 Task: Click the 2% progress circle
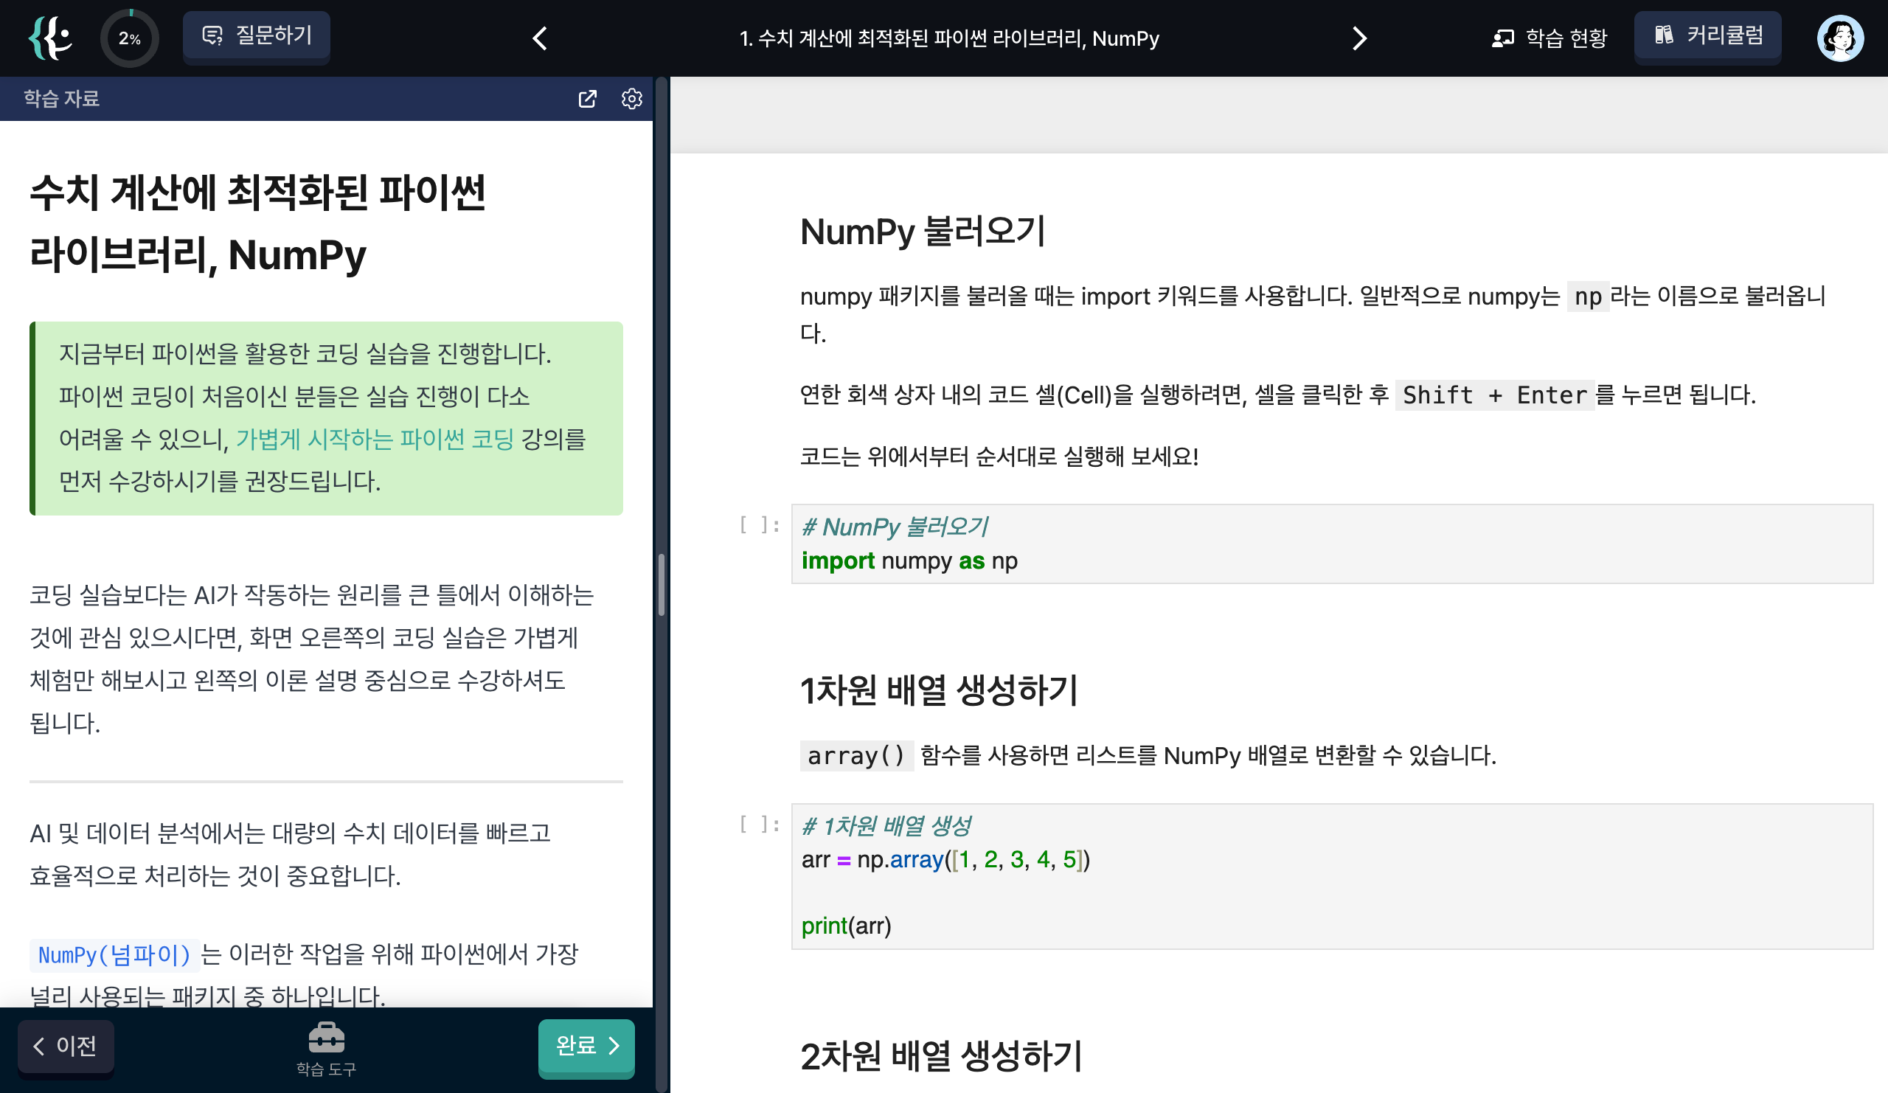(130, 38)
